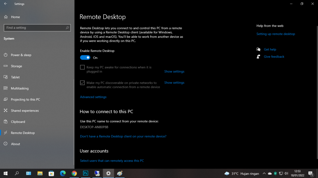The height and width of the screenshot is (178, 318).
Task: Click the Find a setting search box
Action: coord(34,28)
